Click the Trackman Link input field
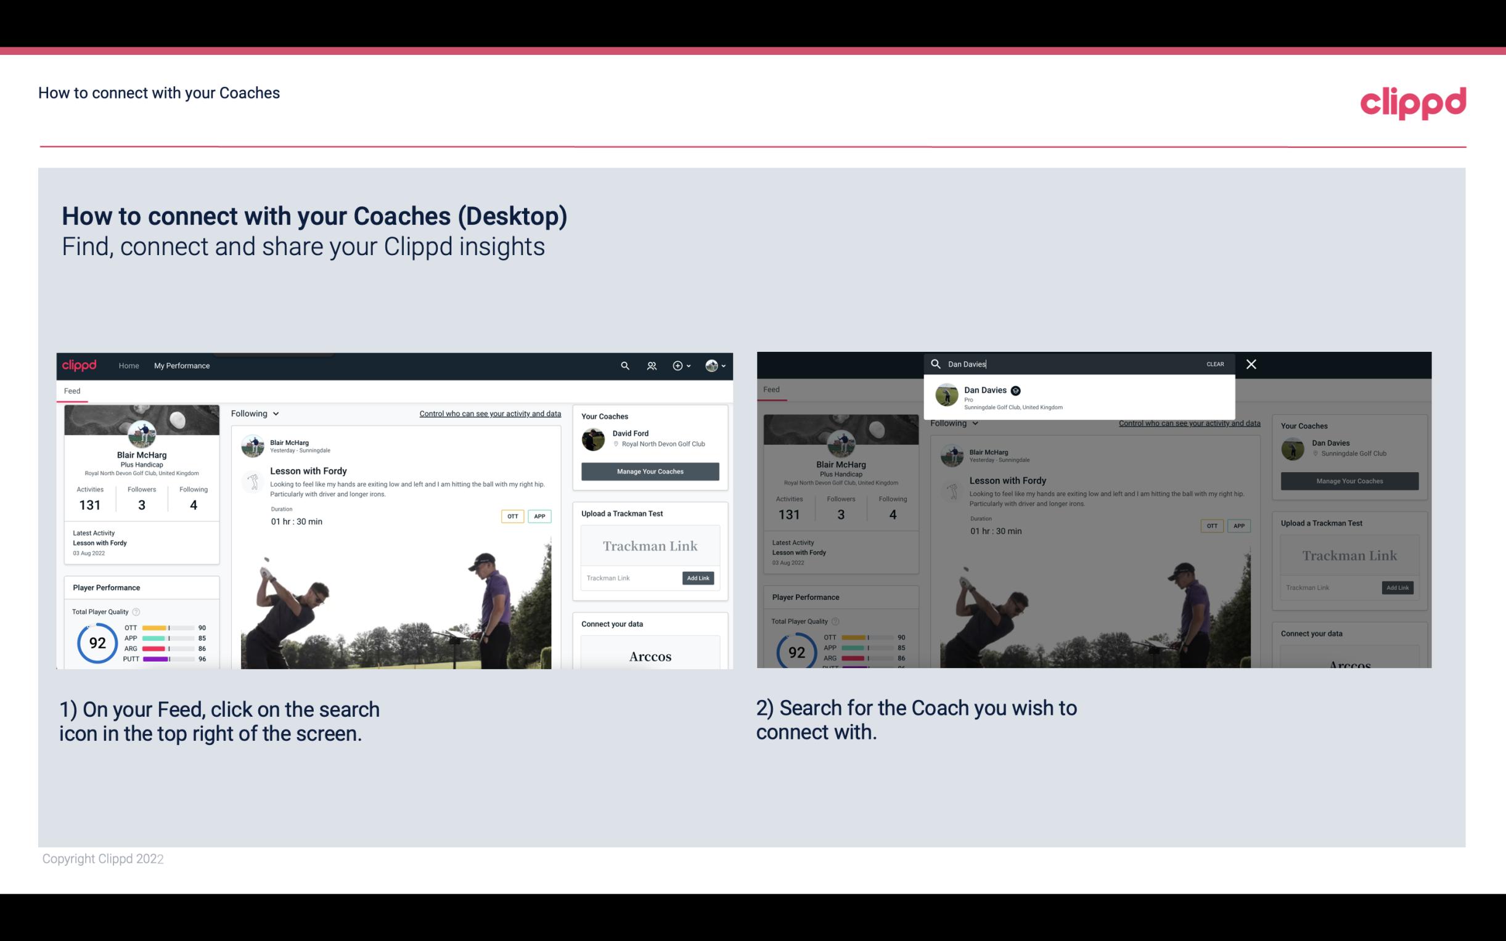Viewport: 1506px width, 941px height. 629,578
